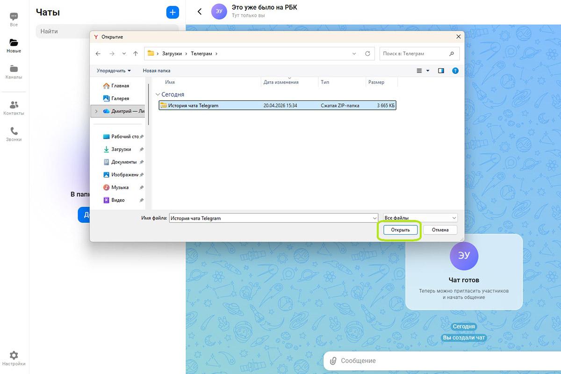Open dialog help question mark

pos(455,71)
